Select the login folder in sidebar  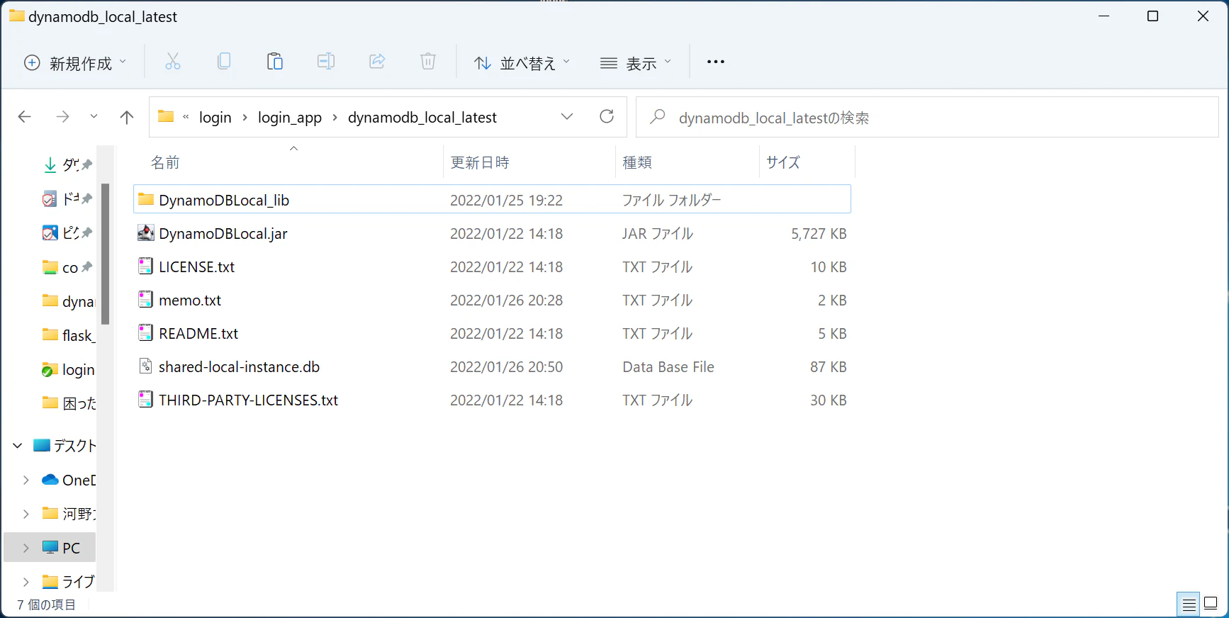[68, 369]
